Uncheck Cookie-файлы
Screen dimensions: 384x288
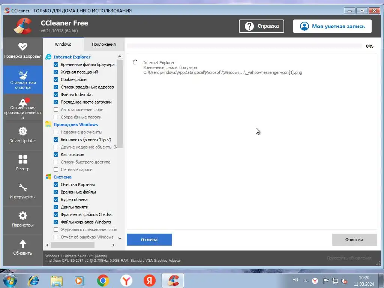point(56,79)
